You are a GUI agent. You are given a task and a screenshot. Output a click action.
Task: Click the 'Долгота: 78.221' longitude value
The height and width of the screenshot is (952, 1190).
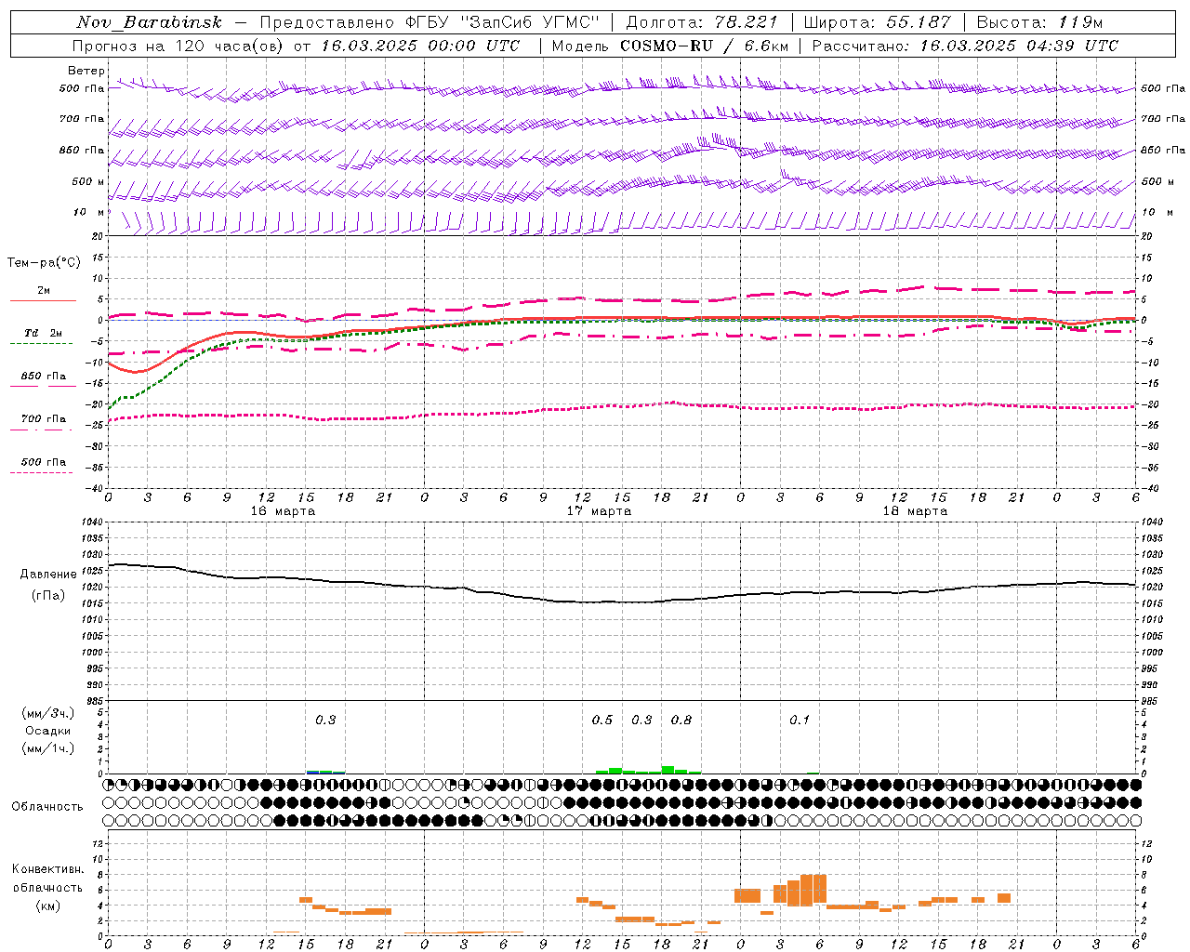coord(701,22)
